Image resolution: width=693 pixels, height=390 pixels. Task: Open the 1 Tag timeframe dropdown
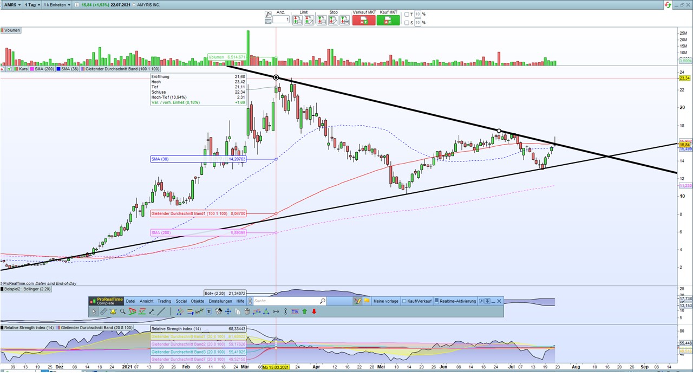(x=32, y=4)
